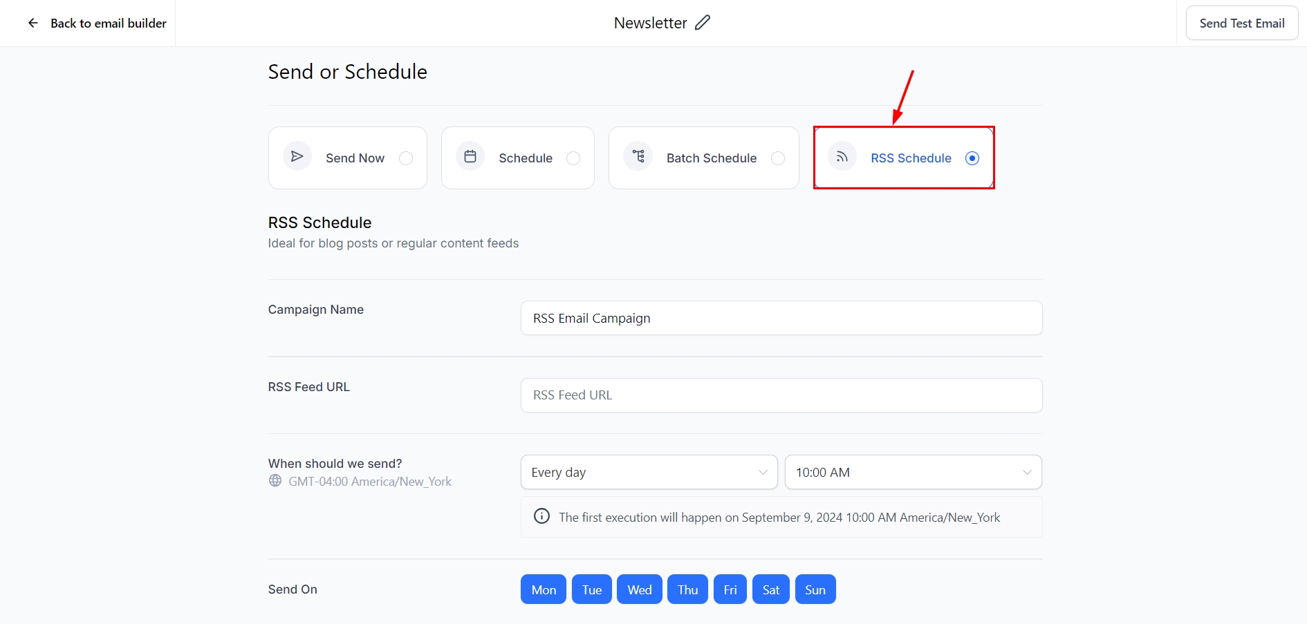Toggle the Sat day button
1307x624 pixels.
[x=770, y=589]
